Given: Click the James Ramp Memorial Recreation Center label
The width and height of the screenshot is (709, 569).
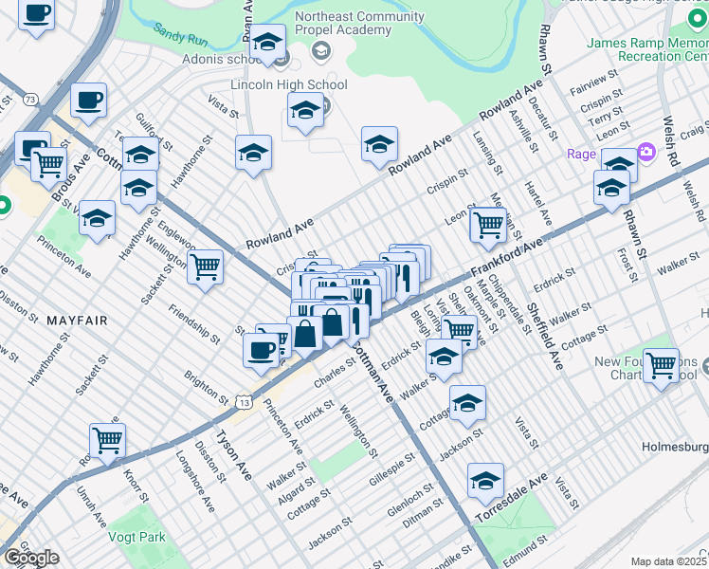Looking at the screenshot, I should (647, 49).
